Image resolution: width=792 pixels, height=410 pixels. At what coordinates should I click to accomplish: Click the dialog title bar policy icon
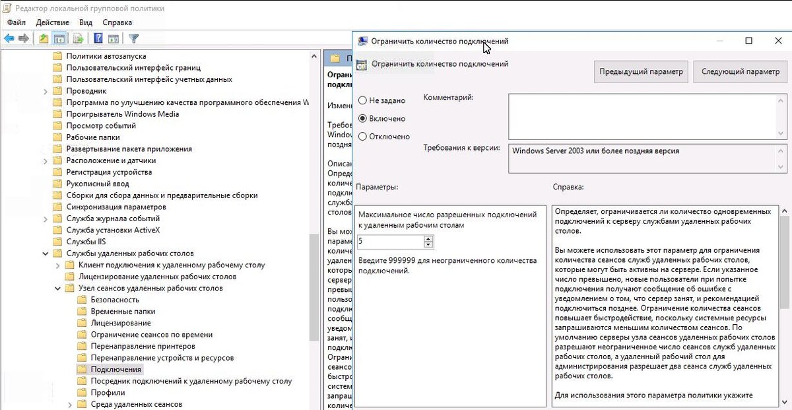[x=362, y=41]
